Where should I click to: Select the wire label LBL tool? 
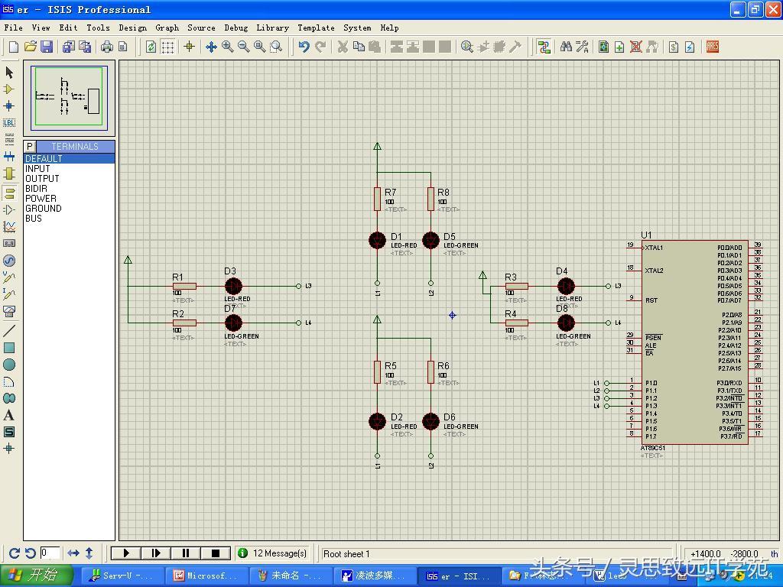[9, 122]
